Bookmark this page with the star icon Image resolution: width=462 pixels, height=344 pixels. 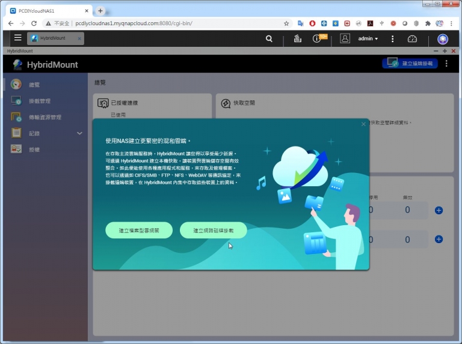286,23
